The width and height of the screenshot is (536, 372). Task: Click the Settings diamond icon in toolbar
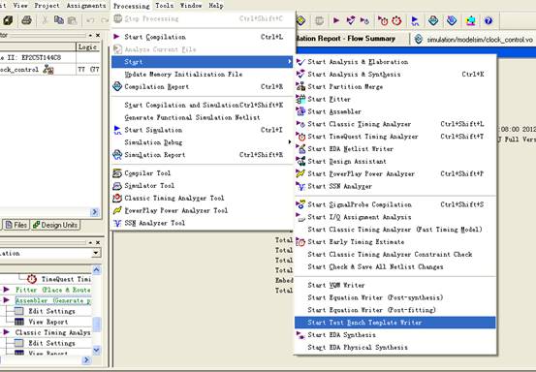[300, 21]
